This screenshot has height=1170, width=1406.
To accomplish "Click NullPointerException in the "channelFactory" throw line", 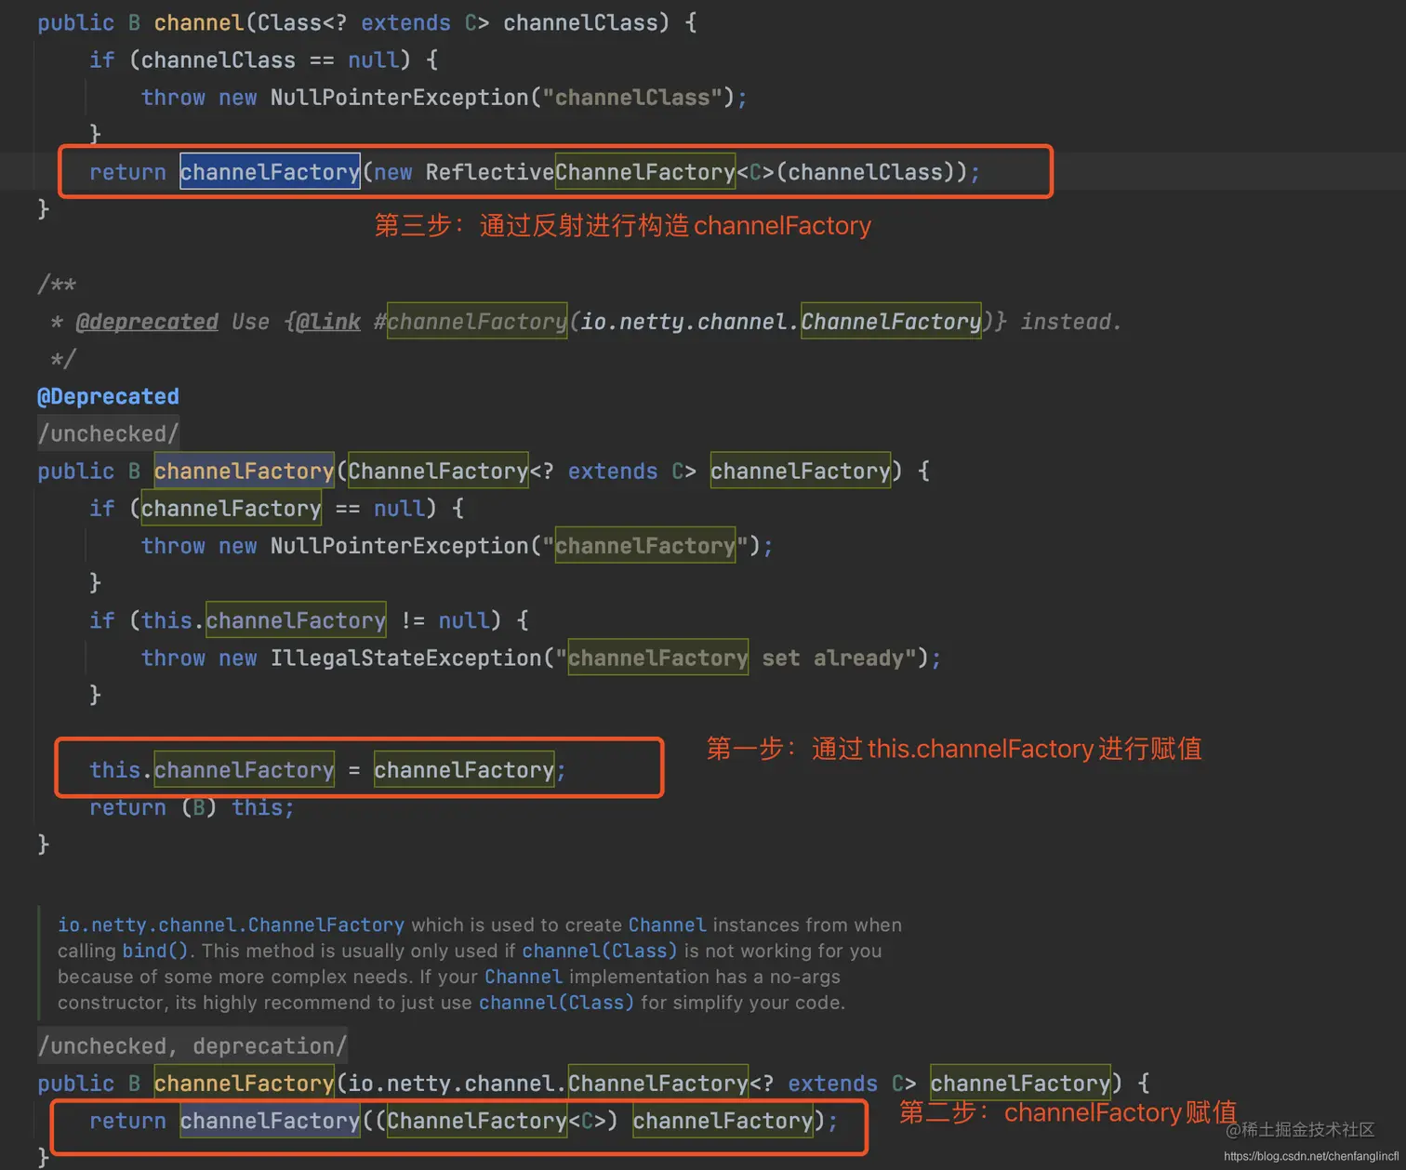I will tap(400, 546).
